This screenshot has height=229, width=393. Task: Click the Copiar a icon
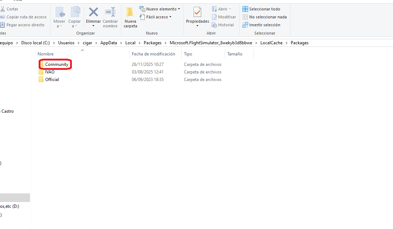(75, 12)
